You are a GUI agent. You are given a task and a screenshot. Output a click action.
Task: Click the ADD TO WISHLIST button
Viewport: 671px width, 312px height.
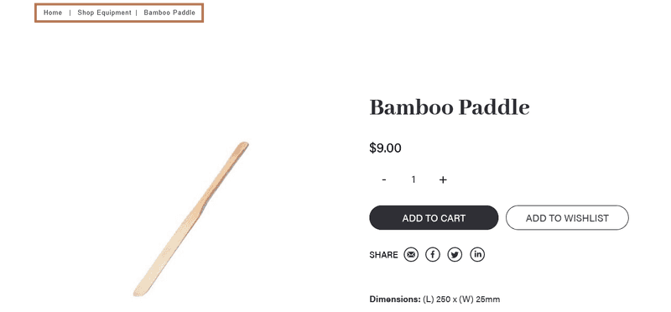567,218
